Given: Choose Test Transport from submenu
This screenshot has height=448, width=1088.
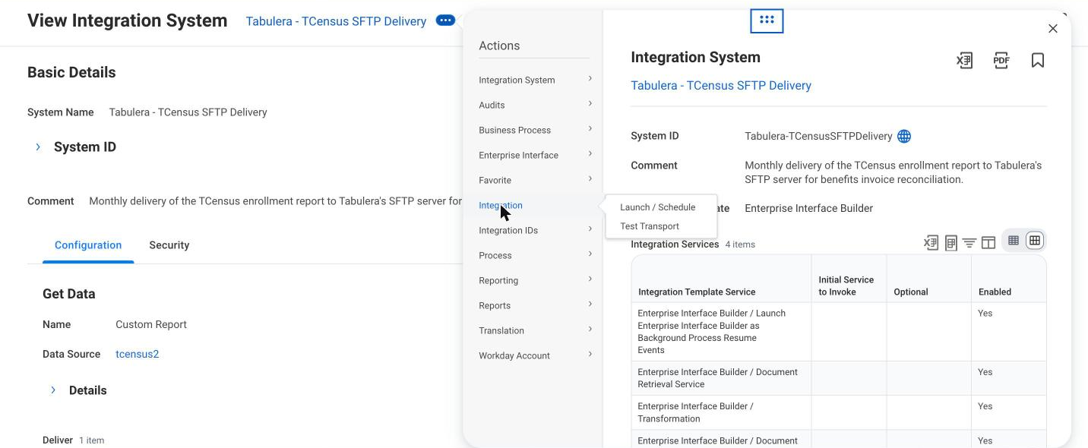Looking at the screenshot, I should point(650,226).
